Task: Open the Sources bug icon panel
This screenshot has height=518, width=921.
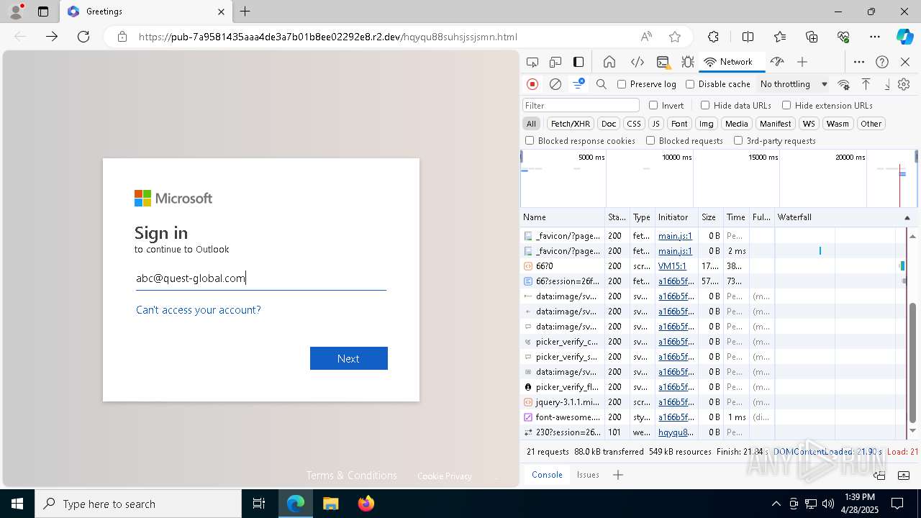Action: (688, 62)
